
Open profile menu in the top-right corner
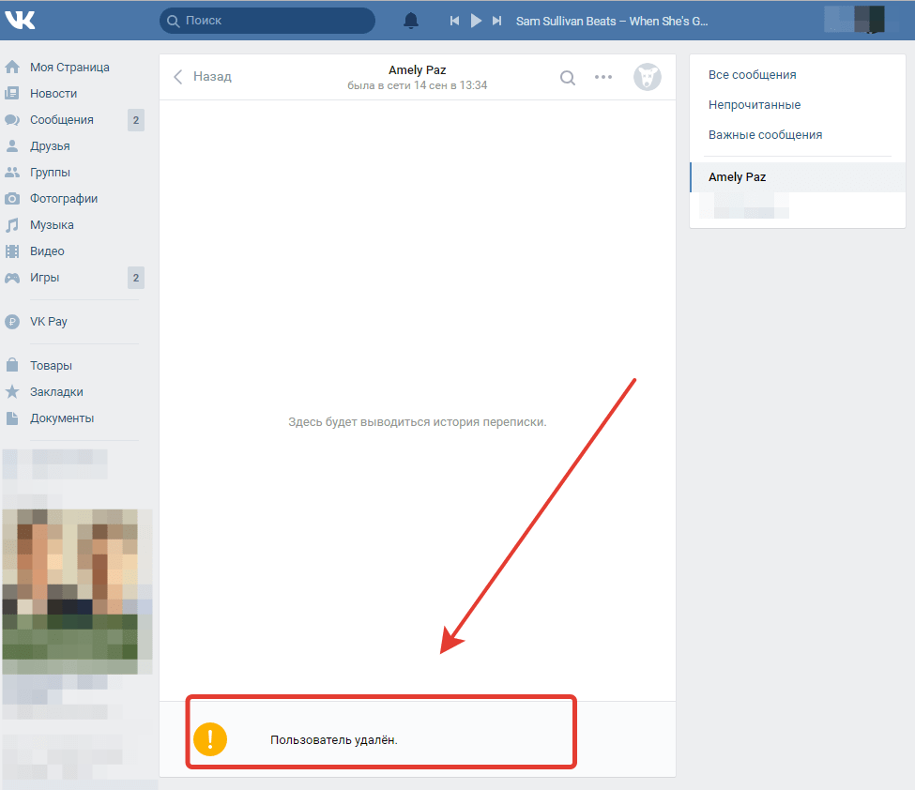855,20
